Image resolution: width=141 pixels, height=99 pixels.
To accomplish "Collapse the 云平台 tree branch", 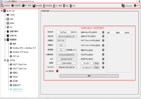I will coord(5,60).
